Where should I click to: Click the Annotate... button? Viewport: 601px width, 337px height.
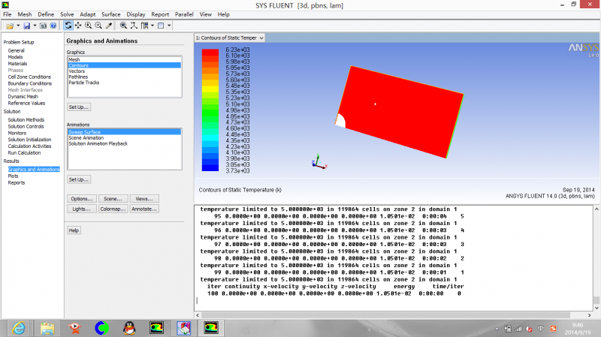click(x=144, y=209)
